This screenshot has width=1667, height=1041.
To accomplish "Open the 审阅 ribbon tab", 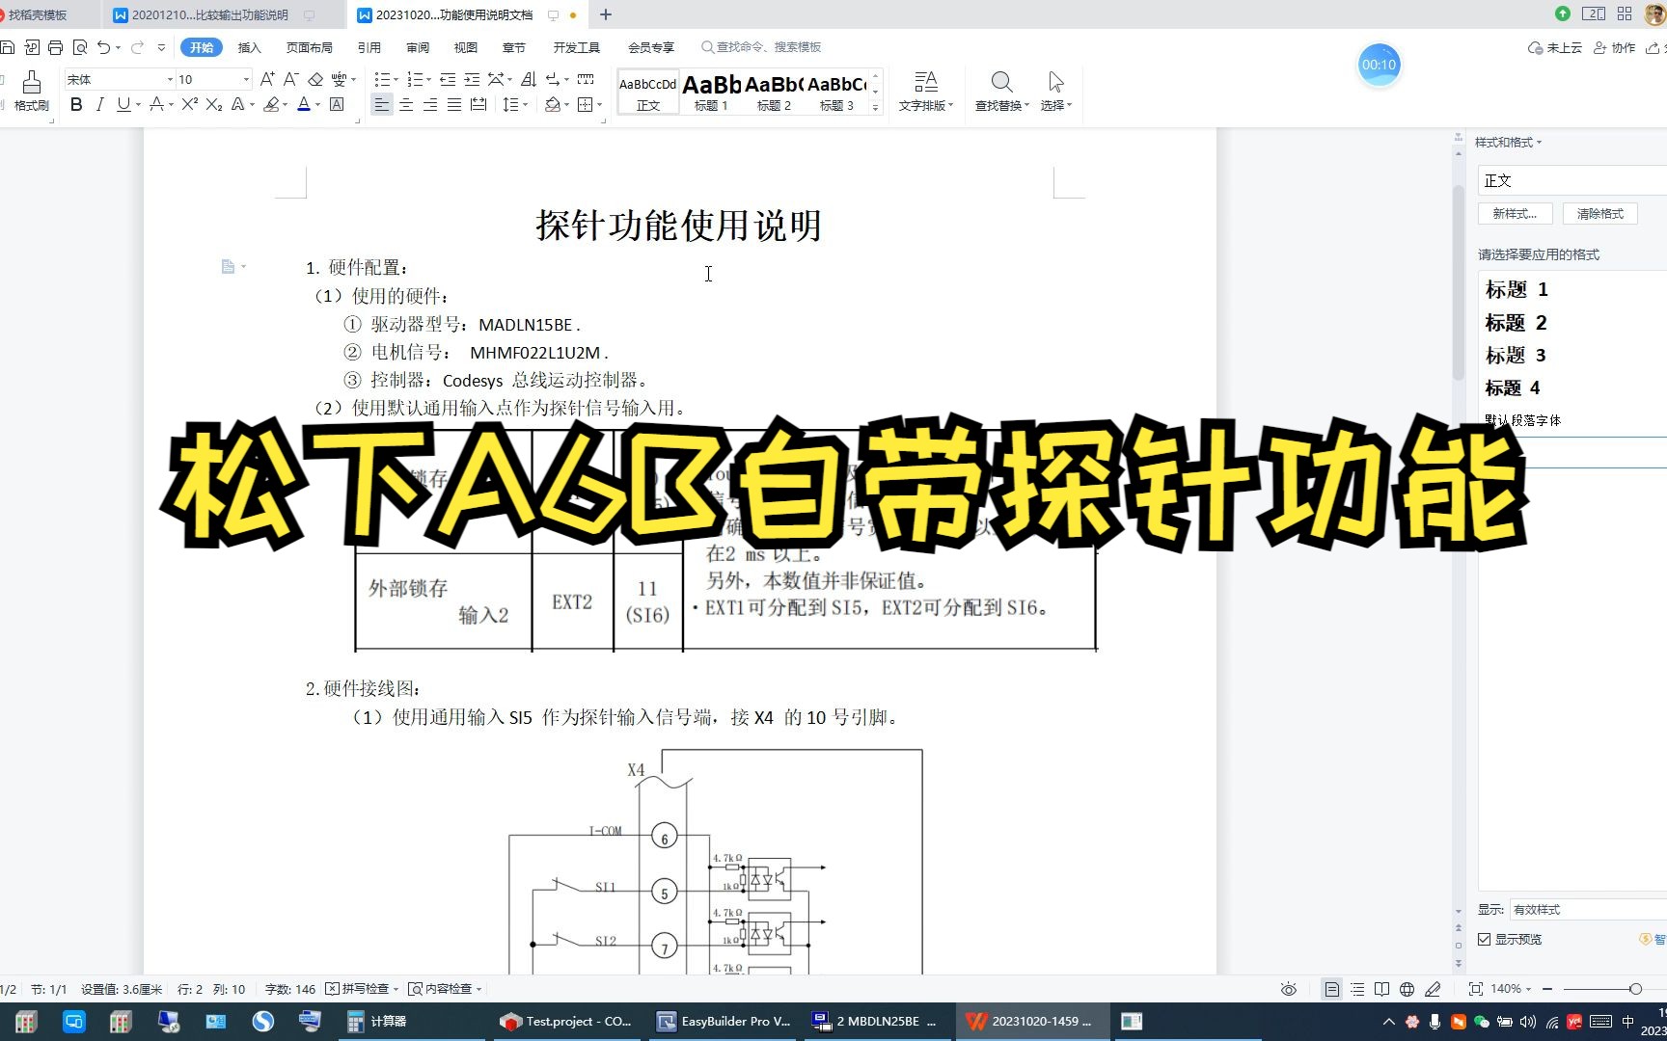I will (x=418, y=47).
